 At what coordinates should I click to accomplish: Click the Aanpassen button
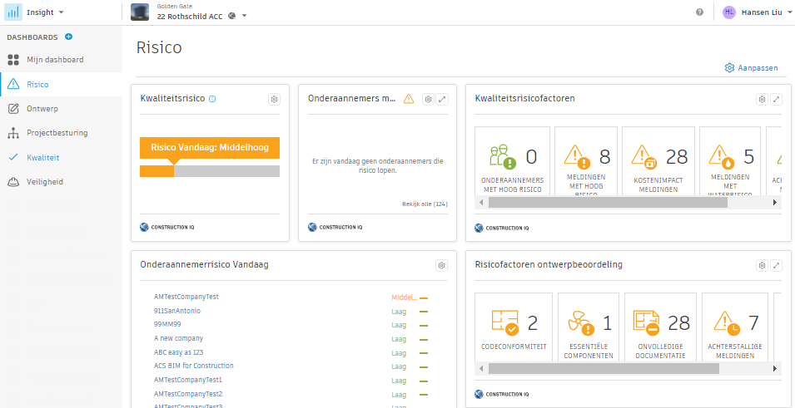(x=751, y=67)
